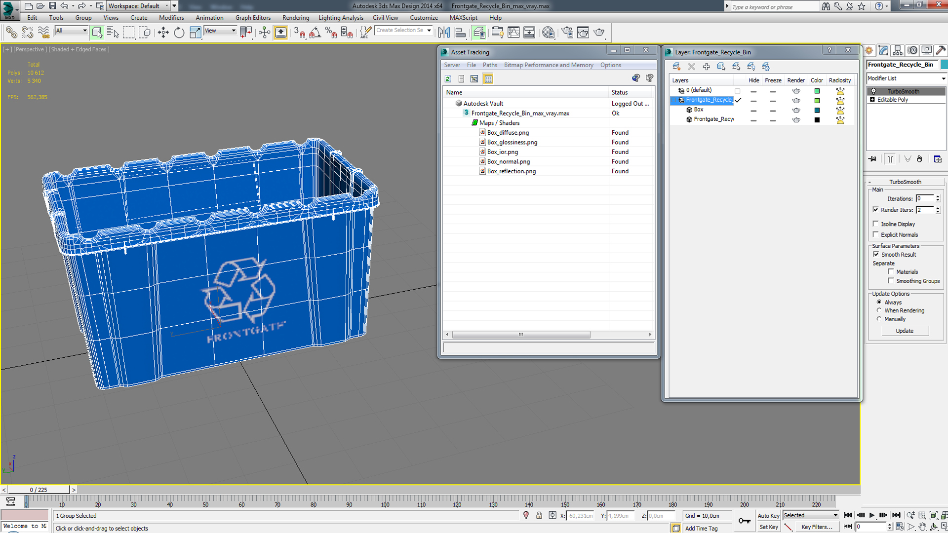Image resolution: width=948 pixels, height=533 pixels.
Task: Open the Graph Editors menu
Action: [253, 18]
